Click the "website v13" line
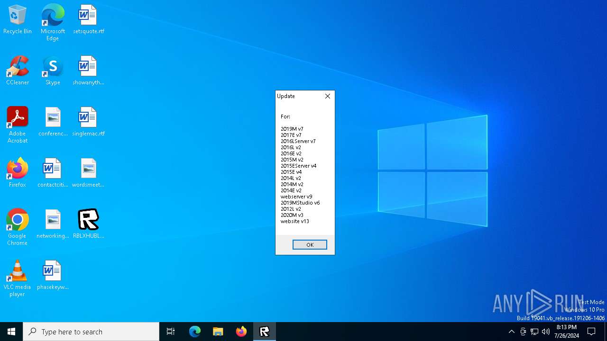607x341 pixels. coord(294,221)
